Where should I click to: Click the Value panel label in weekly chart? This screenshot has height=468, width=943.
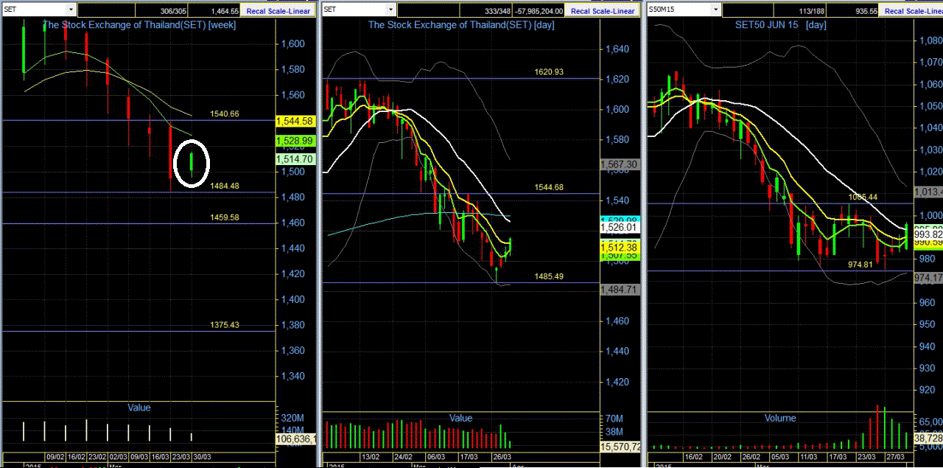pyautogui.click(x=139, y=407)
